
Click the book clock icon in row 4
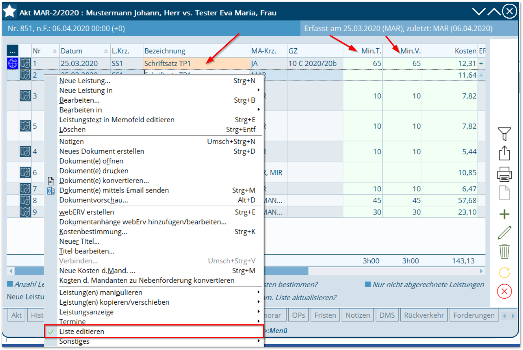pos(25,152)
